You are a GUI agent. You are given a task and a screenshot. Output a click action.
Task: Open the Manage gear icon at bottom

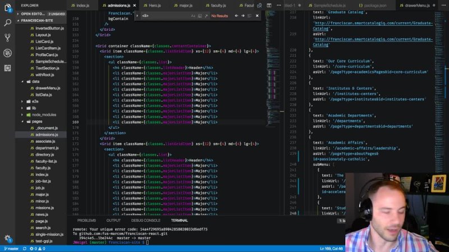7,237
